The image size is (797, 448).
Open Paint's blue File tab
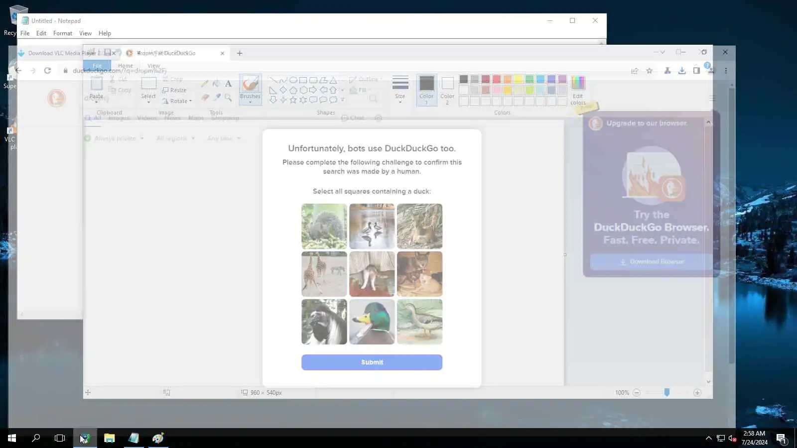[97, 66]
